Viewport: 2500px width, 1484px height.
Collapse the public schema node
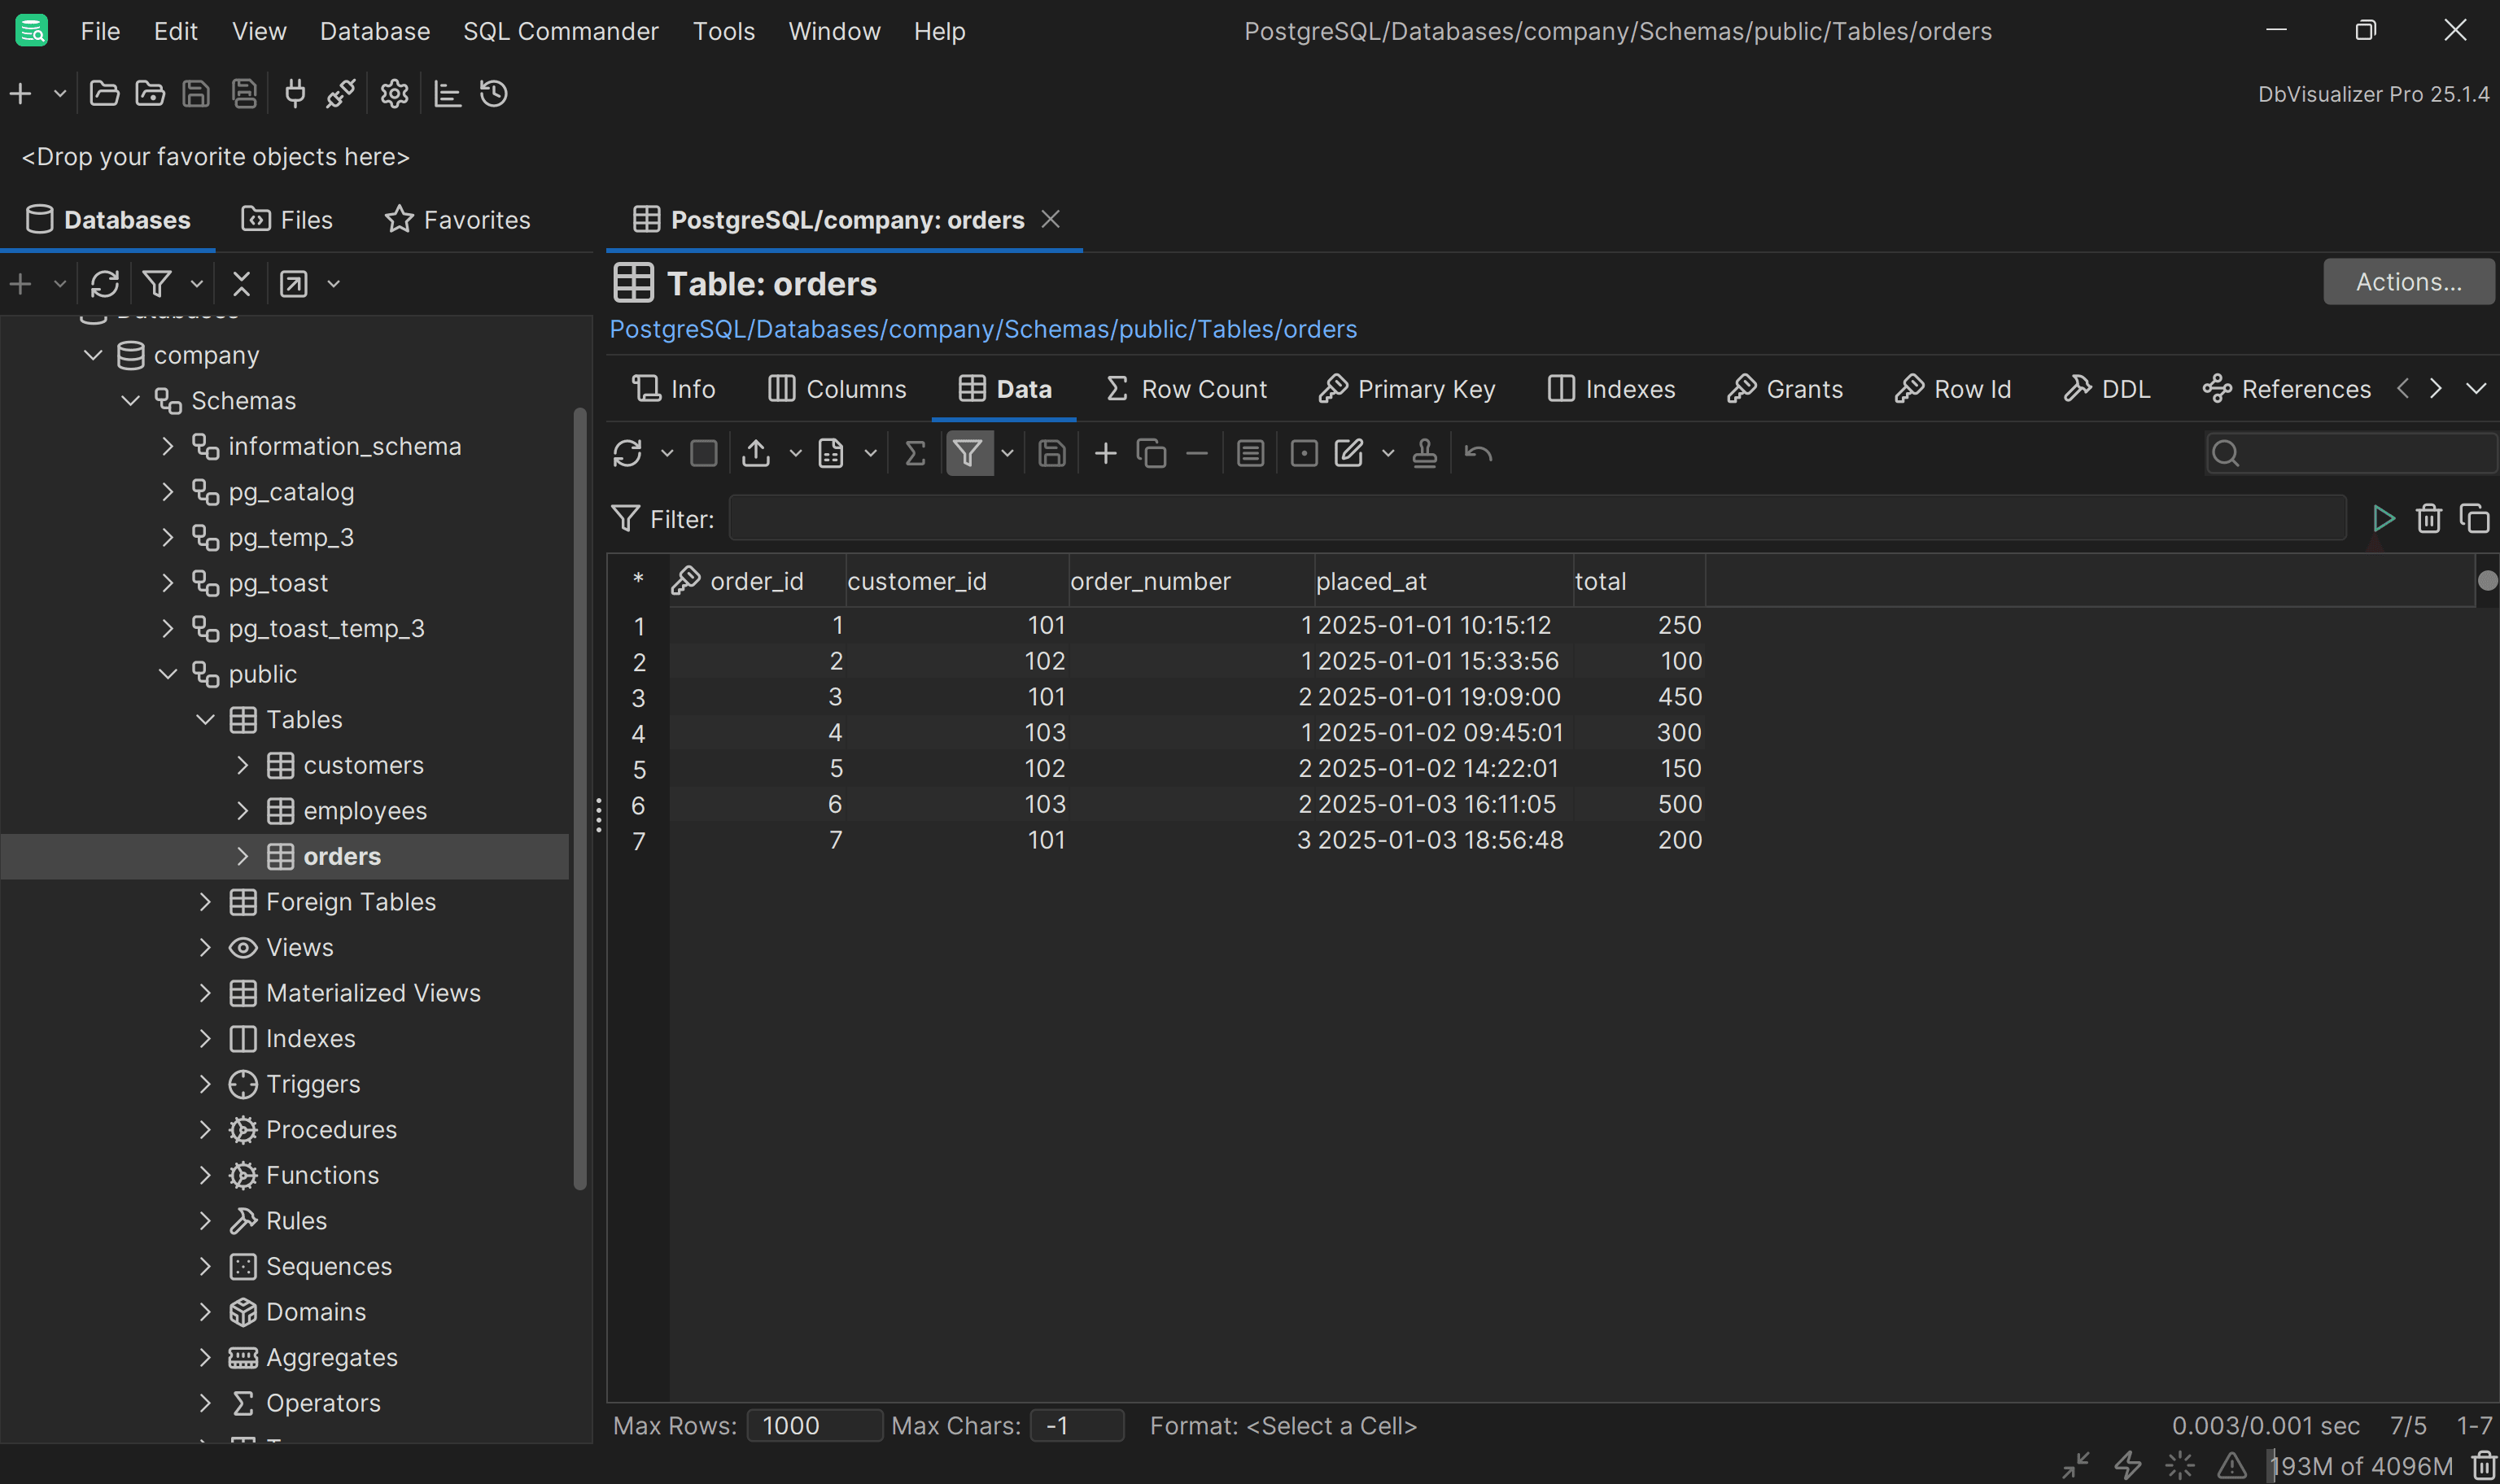point(168,675)
